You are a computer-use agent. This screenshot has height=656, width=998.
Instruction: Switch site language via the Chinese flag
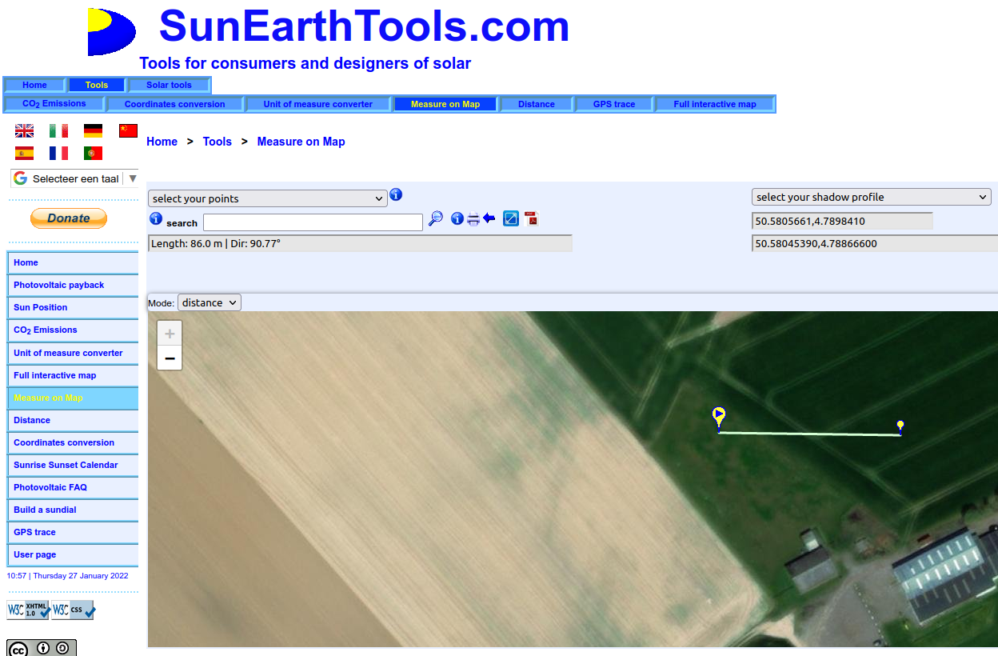(128, 130)
